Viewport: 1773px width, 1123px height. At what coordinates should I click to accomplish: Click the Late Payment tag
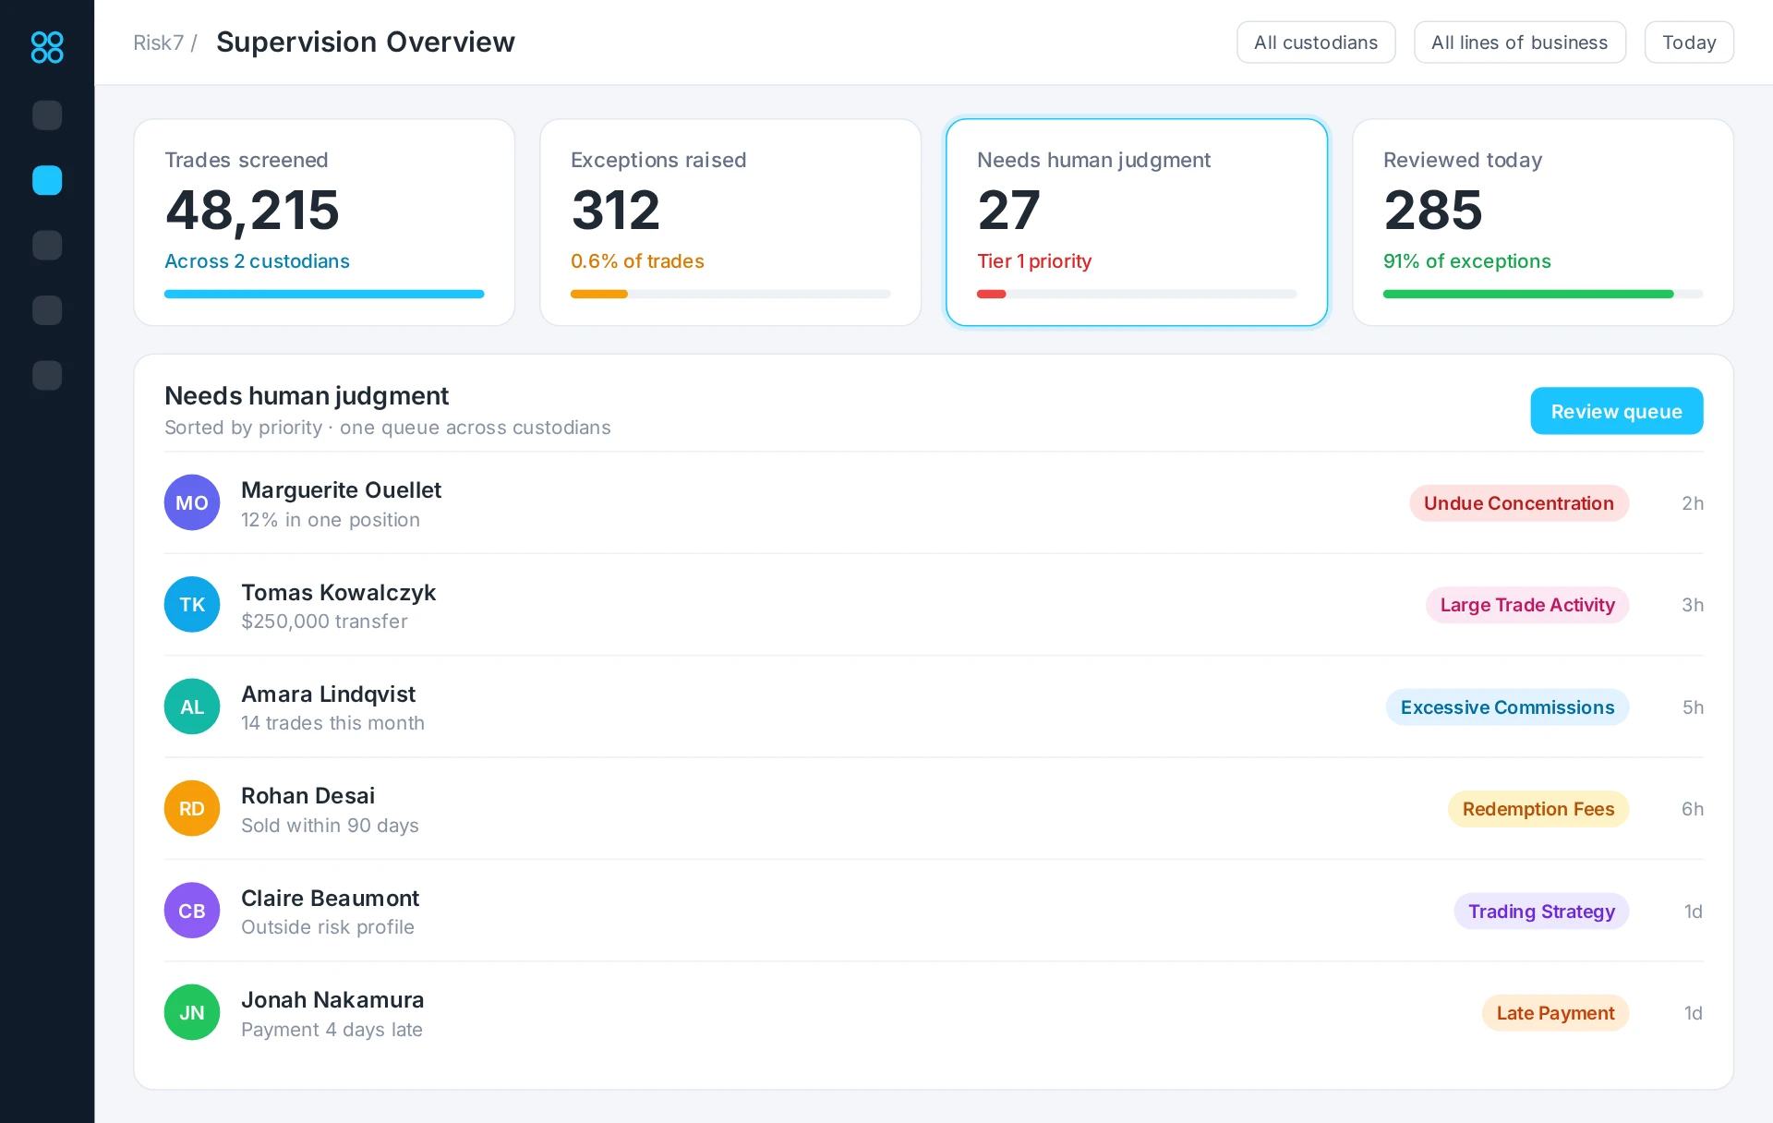pyautogui.click(x=1556, y=1013)
